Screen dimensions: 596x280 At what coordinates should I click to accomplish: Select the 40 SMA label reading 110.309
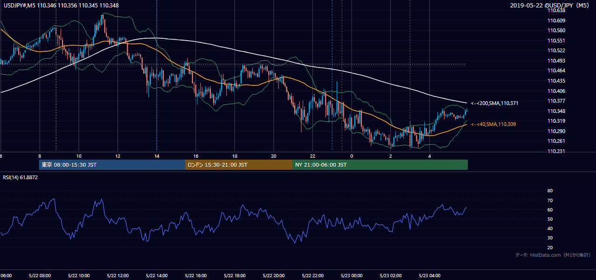(493, 124)
